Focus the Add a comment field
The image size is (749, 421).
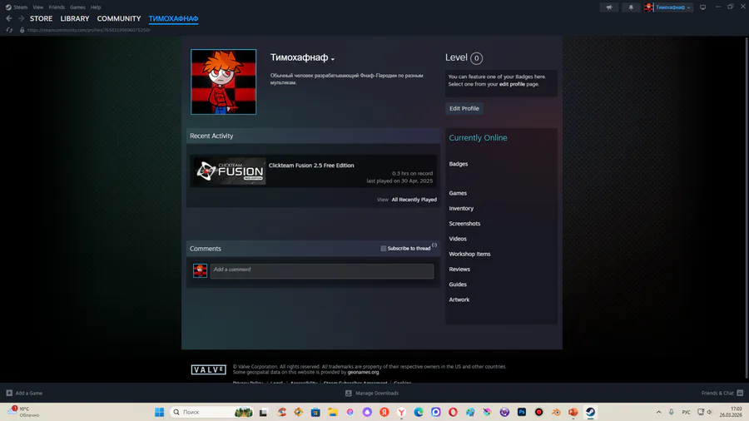[322, 271]
